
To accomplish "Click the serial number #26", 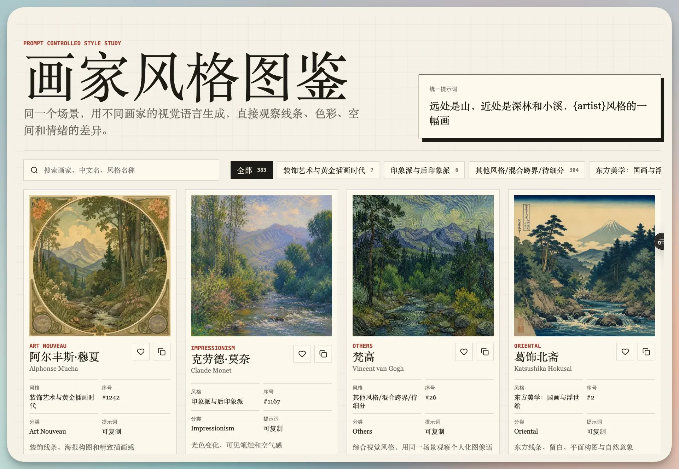I will point(431,398).
